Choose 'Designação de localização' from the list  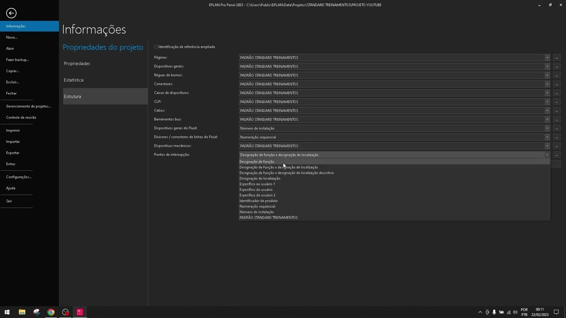tap(394, 178)
